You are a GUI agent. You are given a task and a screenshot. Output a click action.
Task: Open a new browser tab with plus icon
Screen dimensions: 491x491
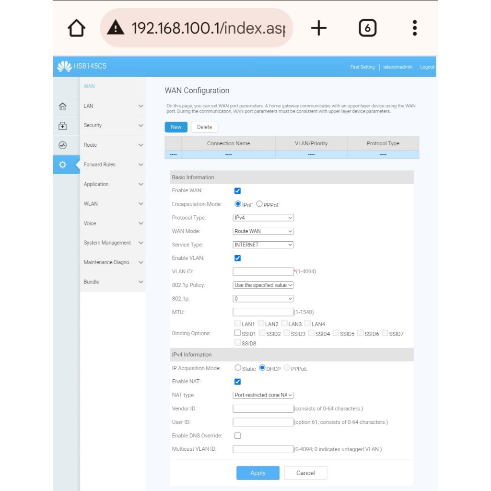coord(318,28)
